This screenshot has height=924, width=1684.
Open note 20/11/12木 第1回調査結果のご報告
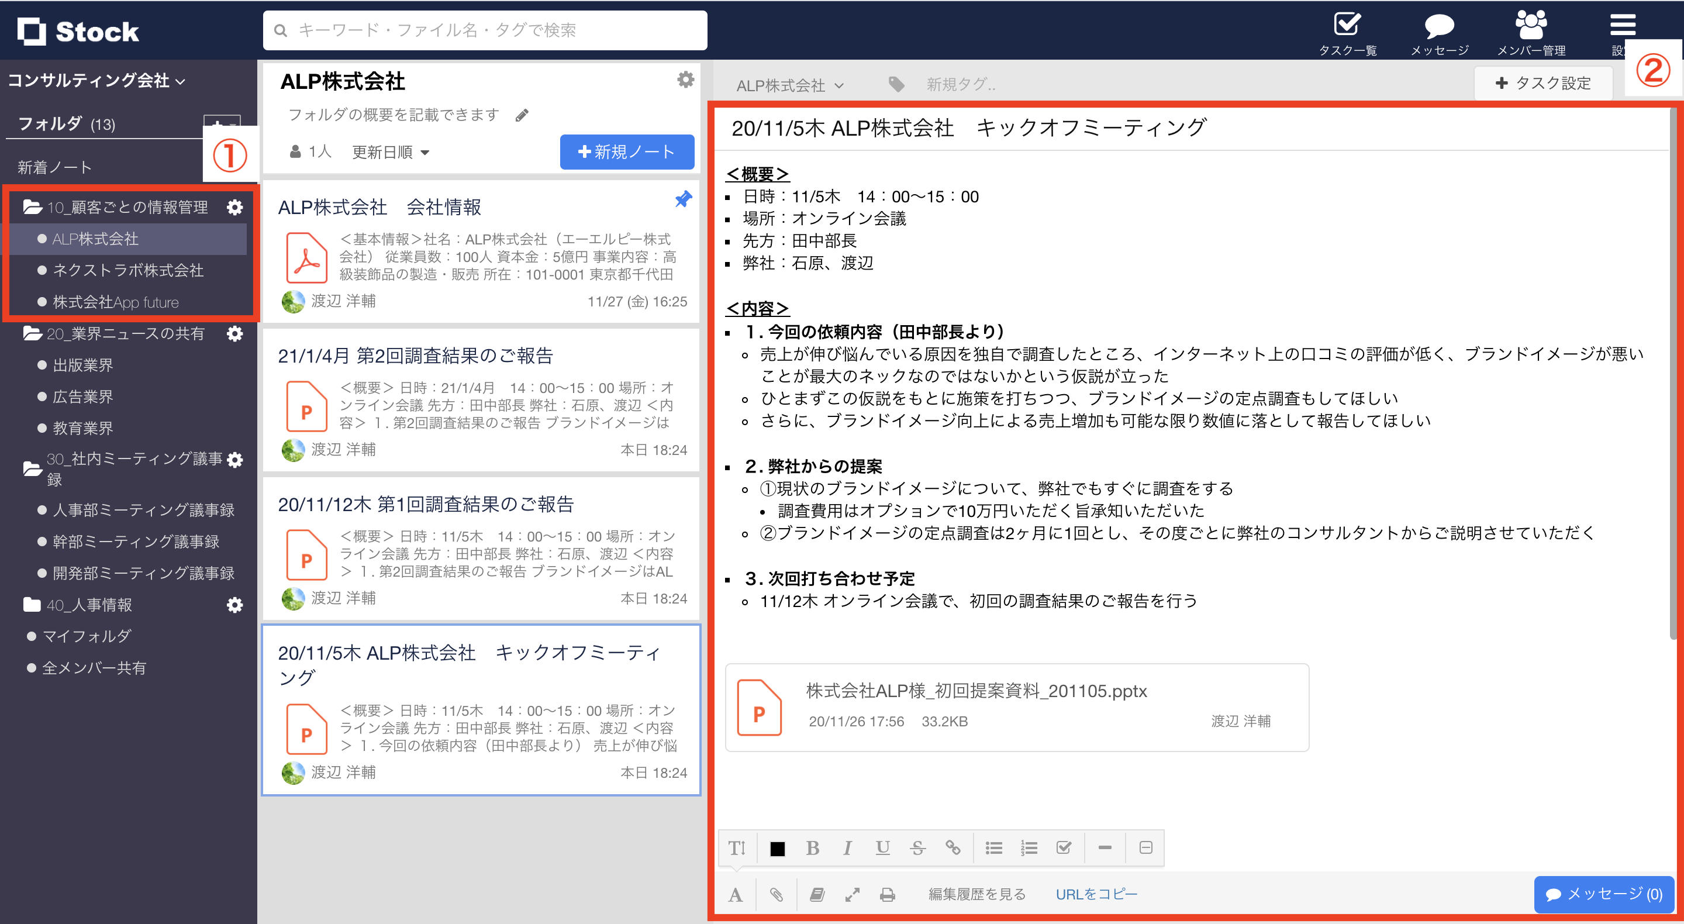pos(481,549)
